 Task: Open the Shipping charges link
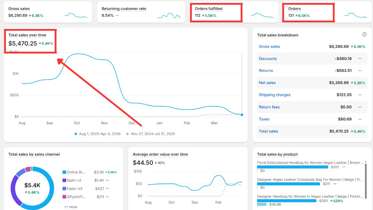point(275,95)
